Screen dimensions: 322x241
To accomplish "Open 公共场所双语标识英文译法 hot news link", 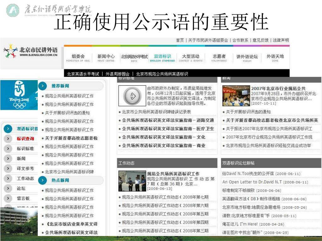I will click(x=71, y=233).
